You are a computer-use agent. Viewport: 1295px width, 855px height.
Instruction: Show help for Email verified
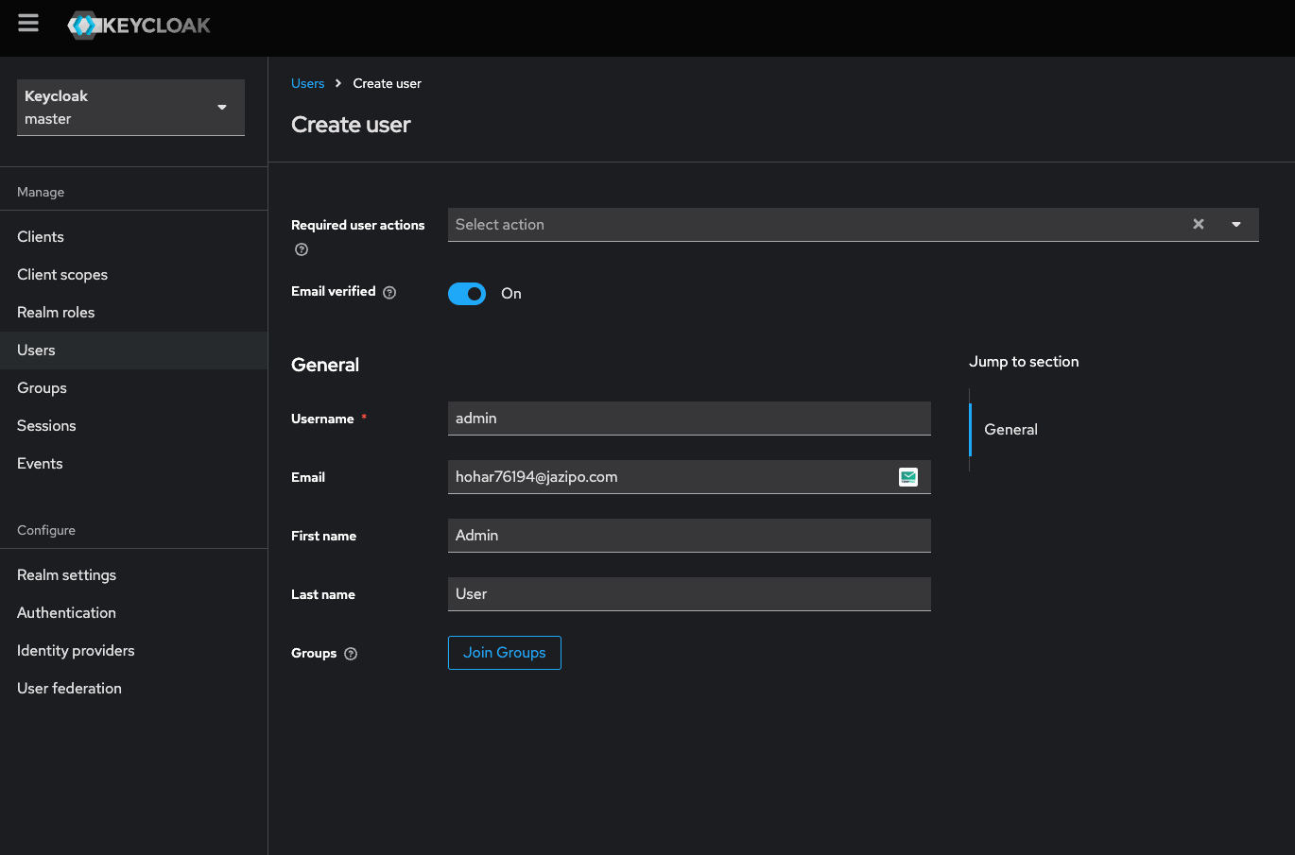pos(389,293)
